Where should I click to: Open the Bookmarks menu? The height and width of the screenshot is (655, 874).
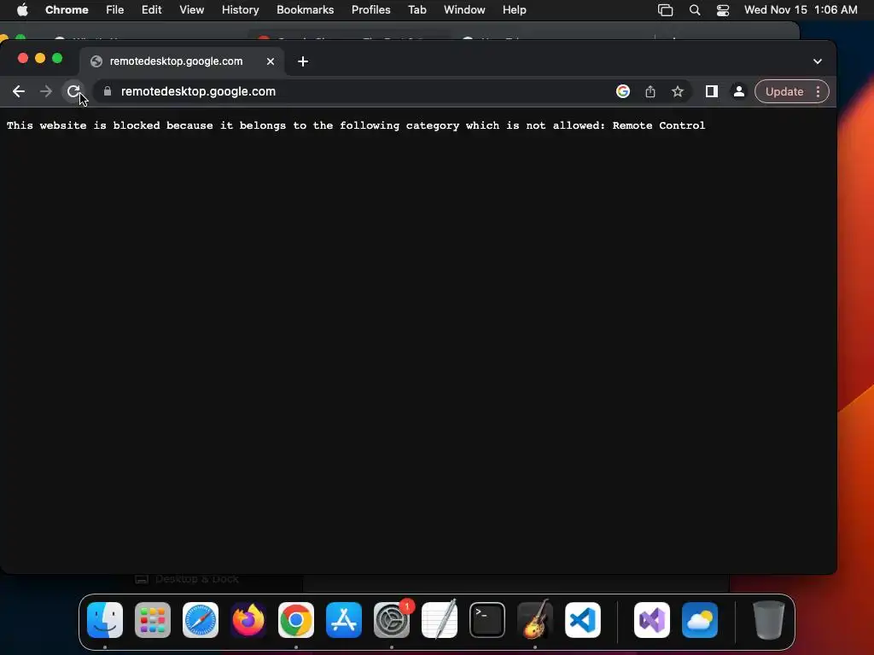click(305, 9)
